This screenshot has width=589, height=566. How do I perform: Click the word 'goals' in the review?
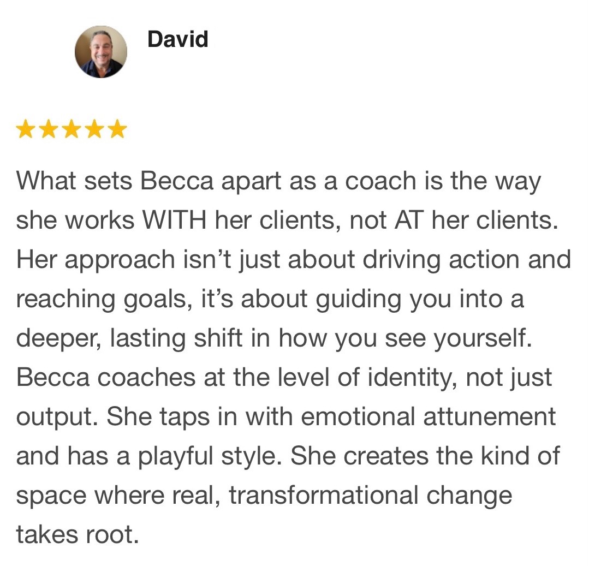point(158,300)
